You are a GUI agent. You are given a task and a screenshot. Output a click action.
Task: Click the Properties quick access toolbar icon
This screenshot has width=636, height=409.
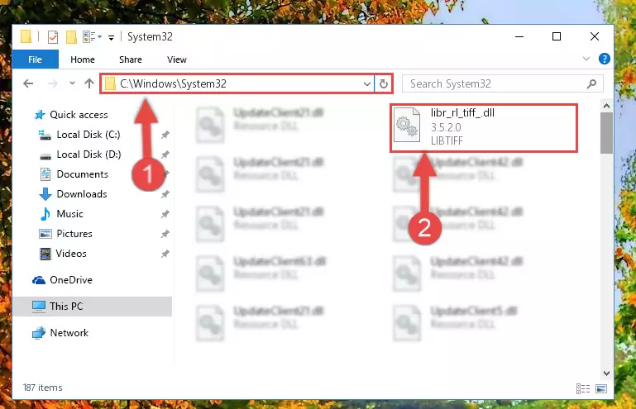coord(53,37)
